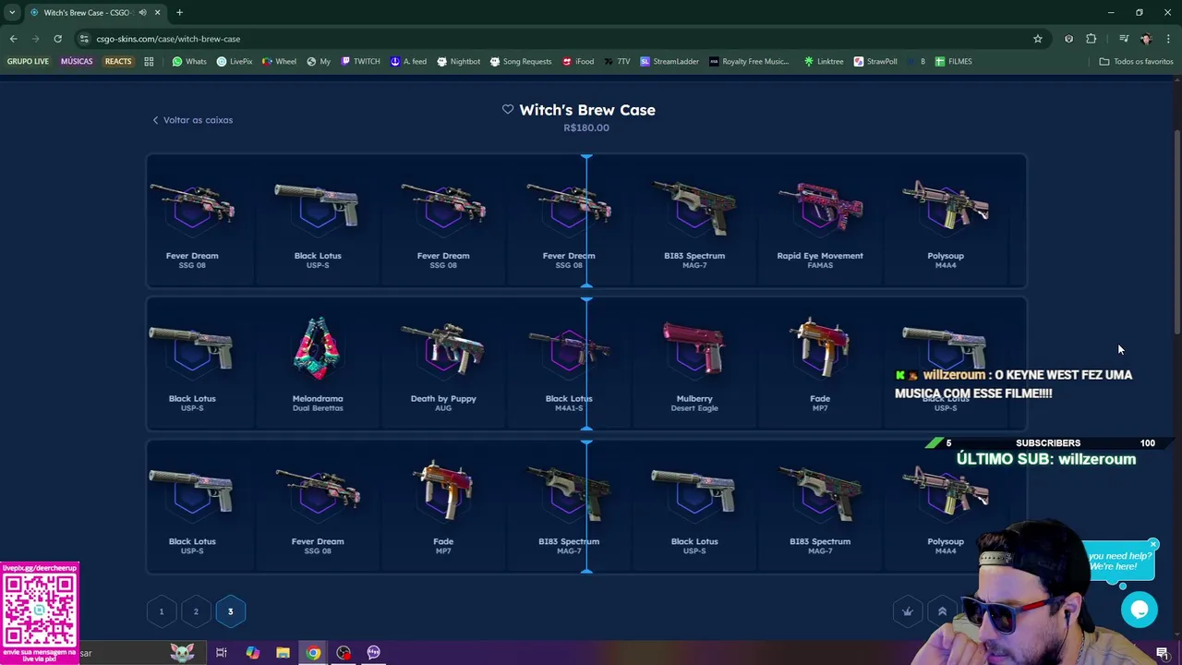This screenshot has width=1182, height=665.
Task: Close the 'you need help?' popup
Action: click(x=1153, y=545)
